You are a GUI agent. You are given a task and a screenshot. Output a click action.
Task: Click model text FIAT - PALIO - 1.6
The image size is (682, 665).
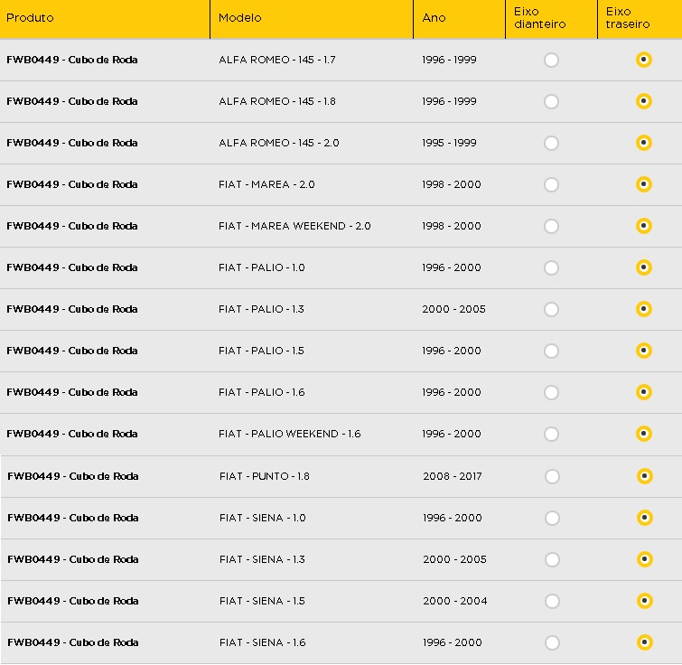261,392
